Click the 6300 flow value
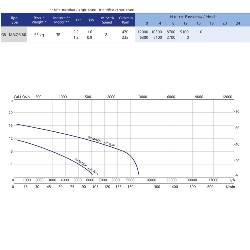 pyautogui.click(x=144, y=37)
